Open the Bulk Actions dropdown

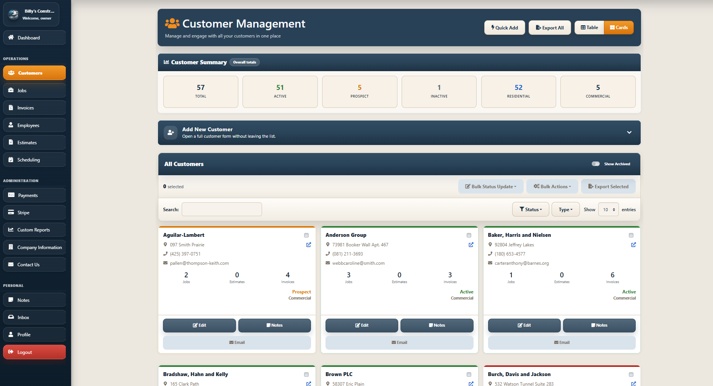[552, 186]
